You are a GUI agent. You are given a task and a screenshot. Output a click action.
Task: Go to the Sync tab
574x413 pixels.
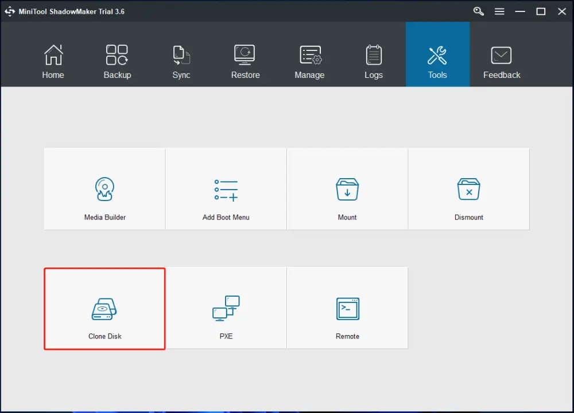click(181, 54)
